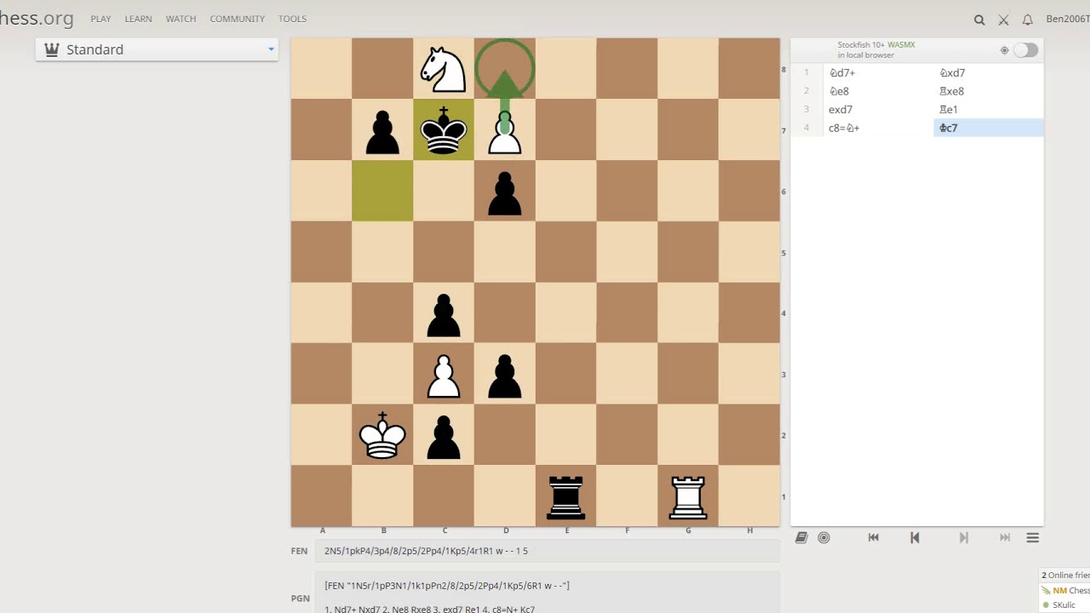Image resolution: width=1090 pixels, height=613 pixels.
Task: Toggle the Stockfish engine switch
Action: click(x=1025, y=50)
